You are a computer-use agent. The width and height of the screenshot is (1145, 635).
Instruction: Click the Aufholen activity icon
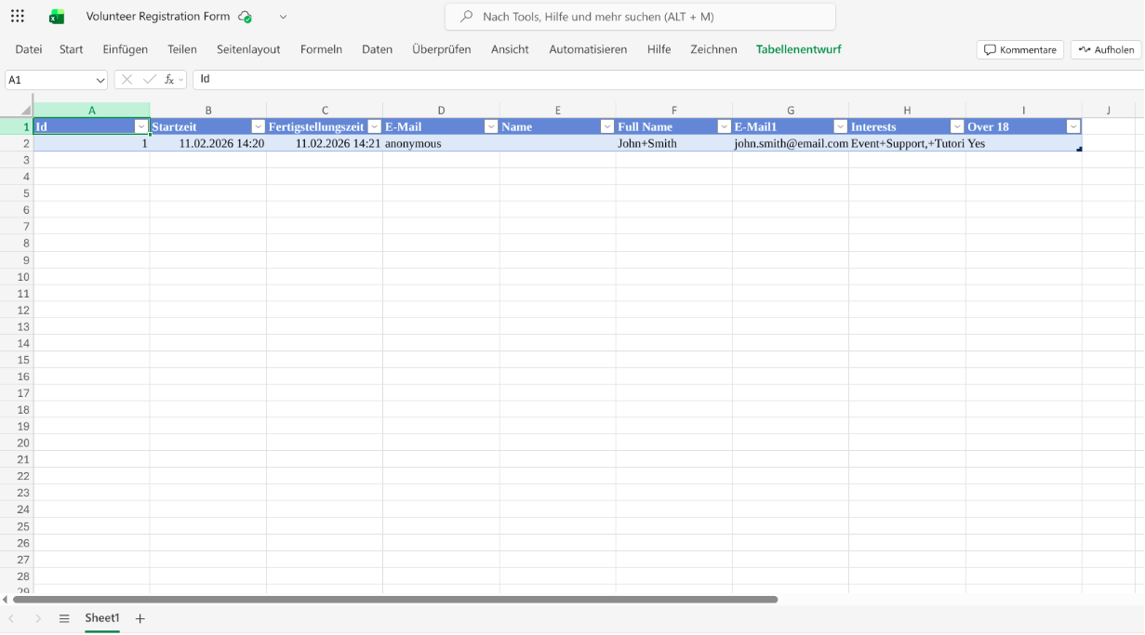click(x=1083, y=49)
